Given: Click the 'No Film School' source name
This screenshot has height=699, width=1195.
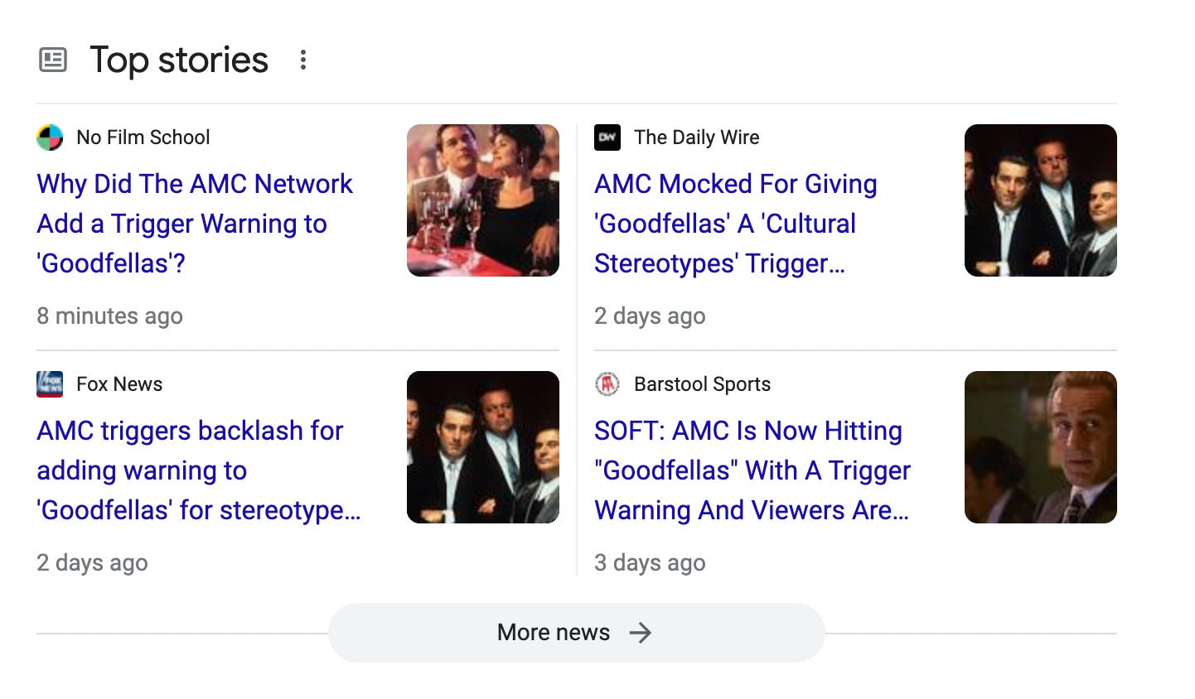Looking at the screenshot, I should (143, 137).
